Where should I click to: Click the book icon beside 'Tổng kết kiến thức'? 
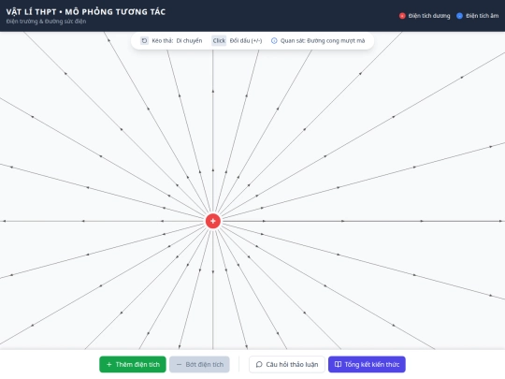click(x=338, y=364)
